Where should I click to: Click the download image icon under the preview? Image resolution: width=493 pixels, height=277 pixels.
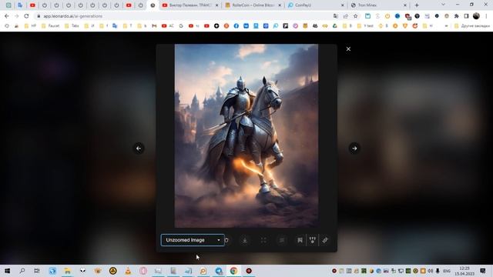245,240
